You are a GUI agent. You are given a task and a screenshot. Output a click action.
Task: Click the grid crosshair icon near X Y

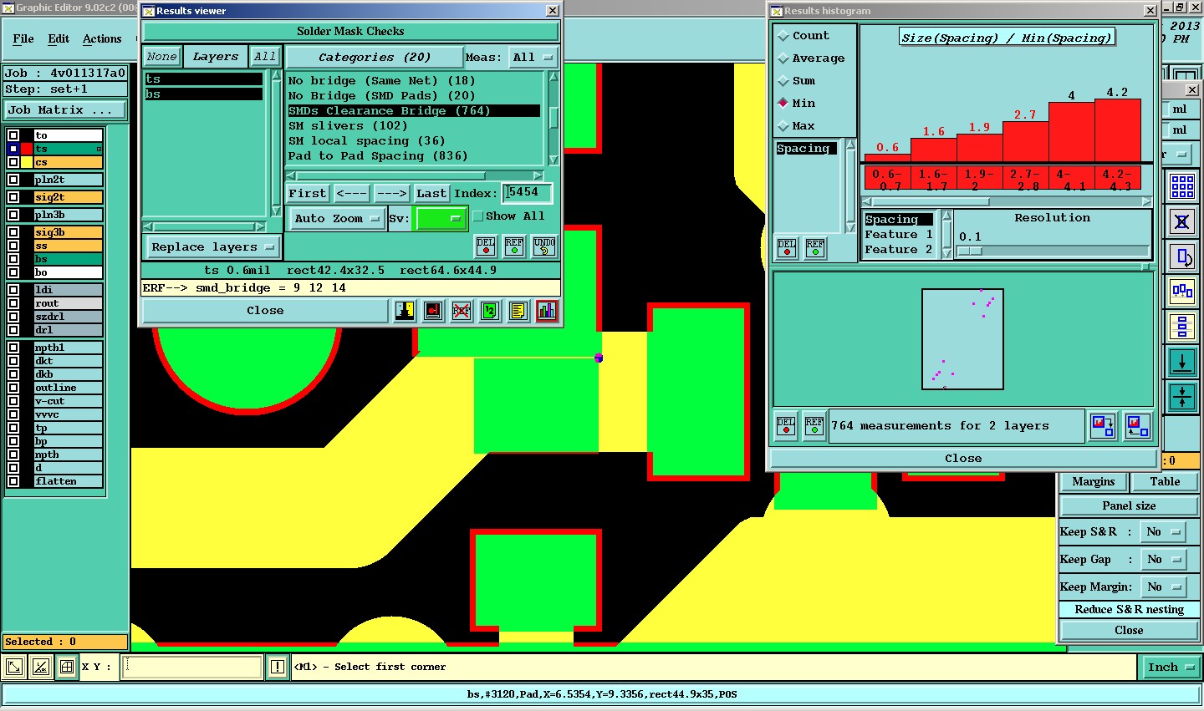coord(67,667)
